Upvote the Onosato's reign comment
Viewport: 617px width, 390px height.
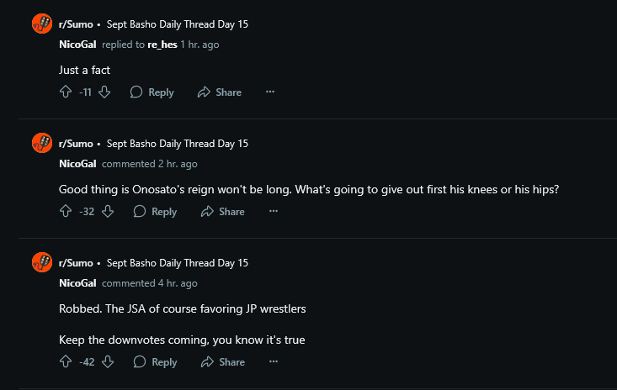(66, 211)
